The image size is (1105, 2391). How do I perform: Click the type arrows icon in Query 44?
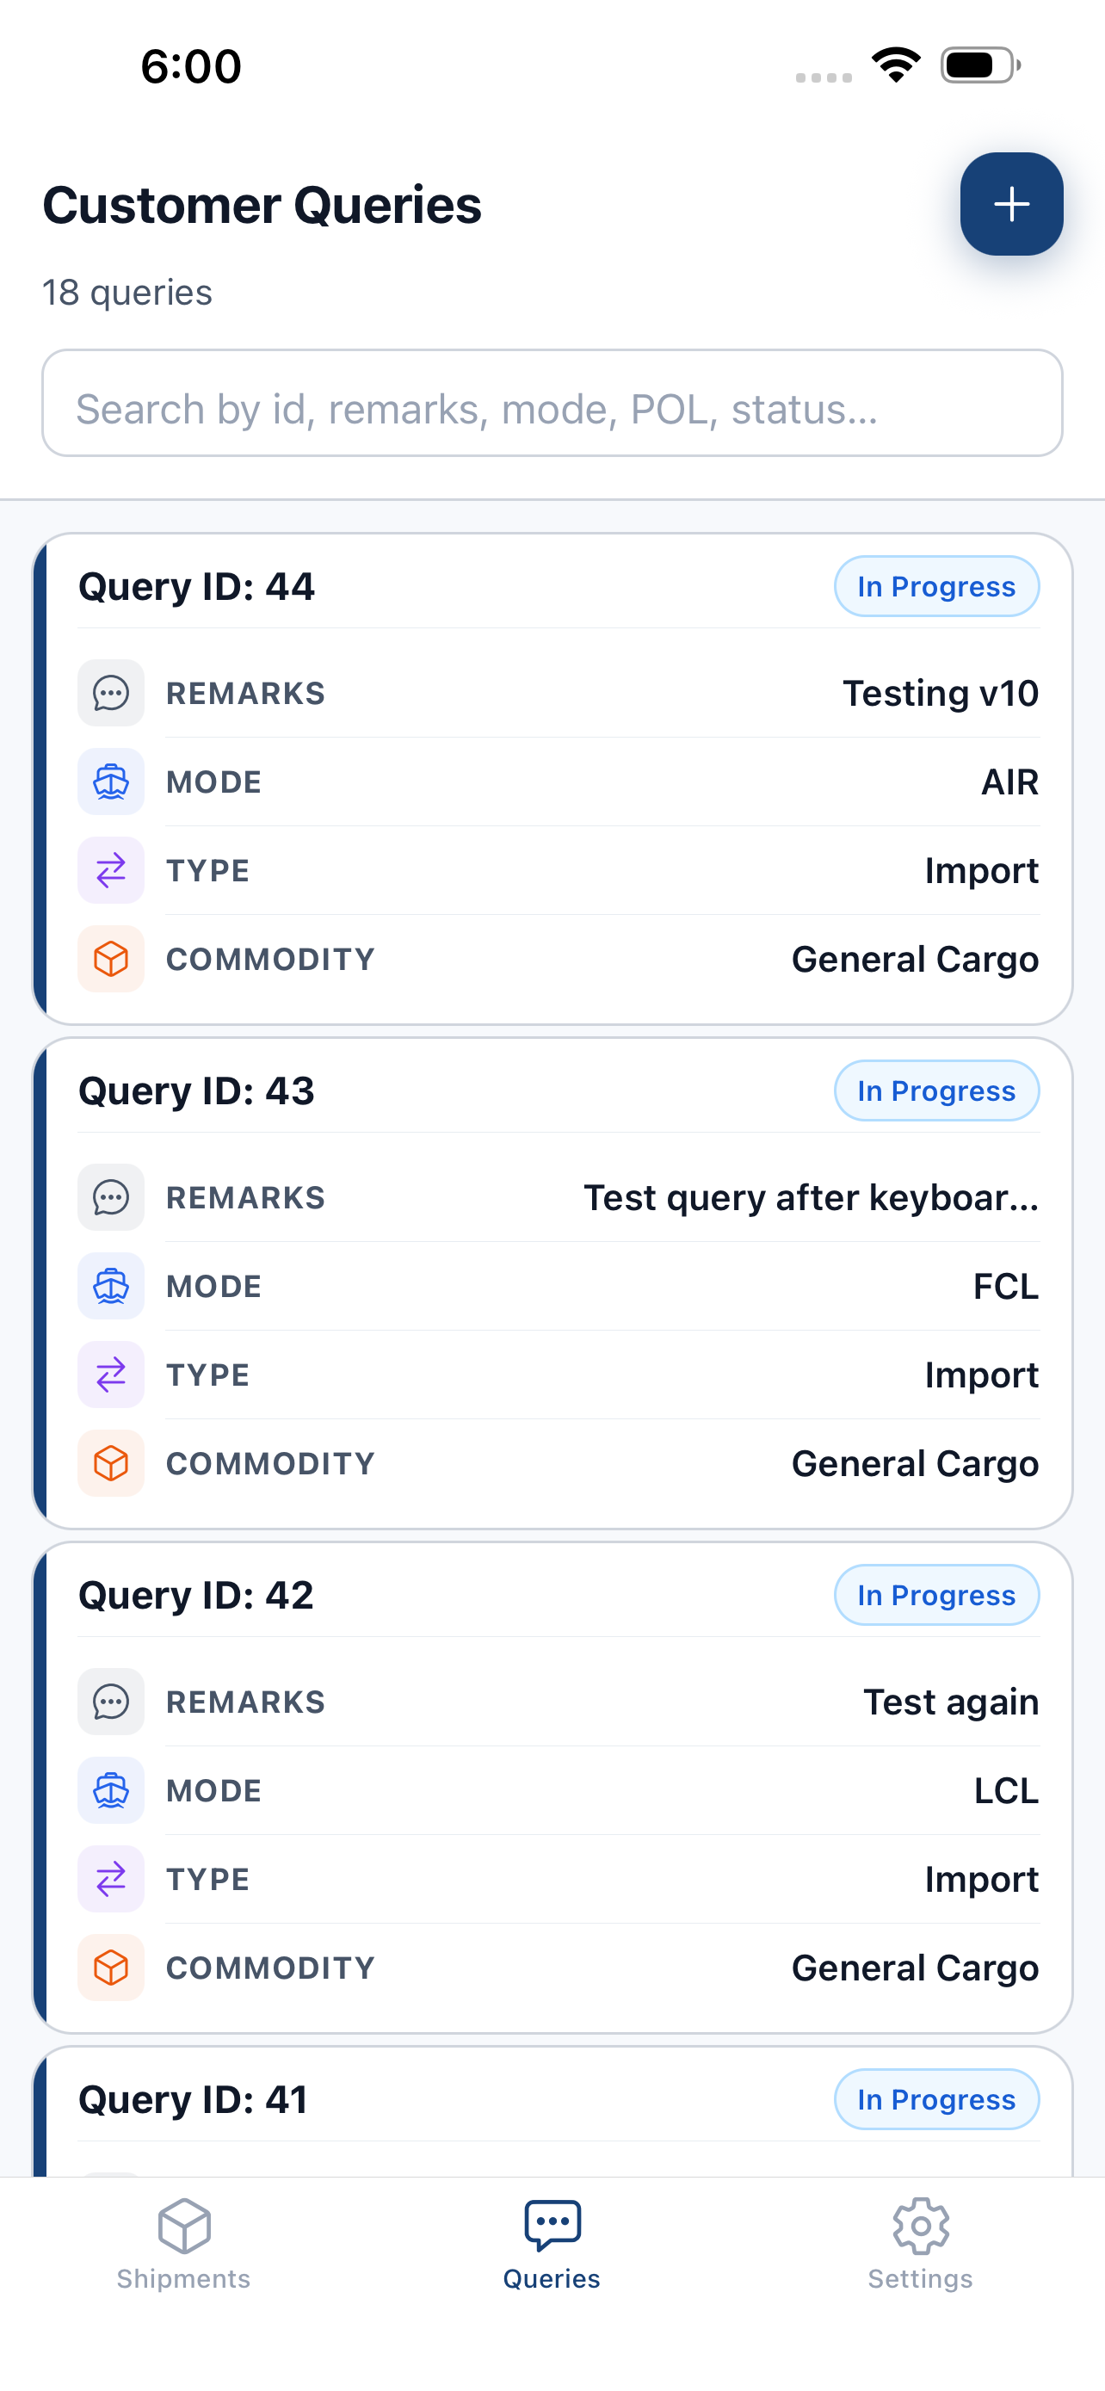pyautogui.click(x=111, y=871)
